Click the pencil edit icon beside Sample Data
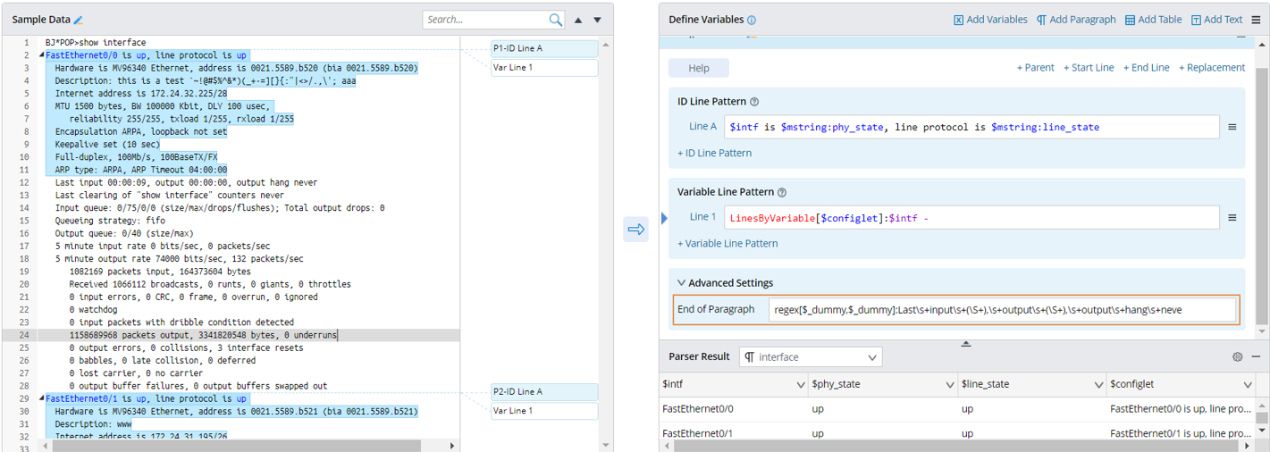 point(78,20)
